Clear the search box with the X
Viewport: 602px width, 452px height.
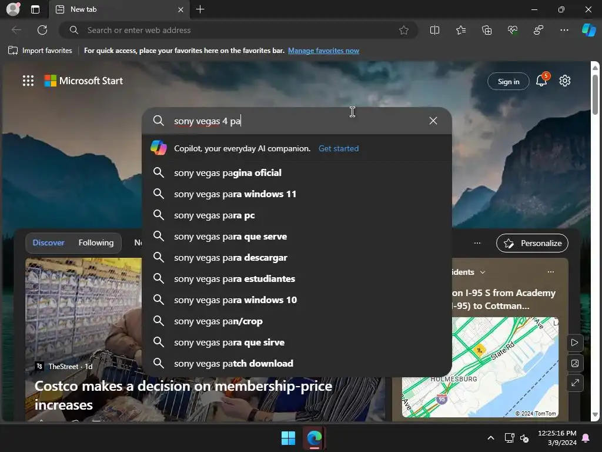pyautogui.click(x=433, y=121)
